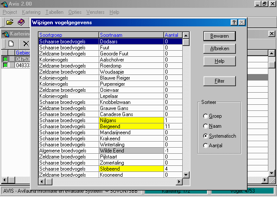
Task: Select the Groep sort option
Action: [x=205, y=116]
